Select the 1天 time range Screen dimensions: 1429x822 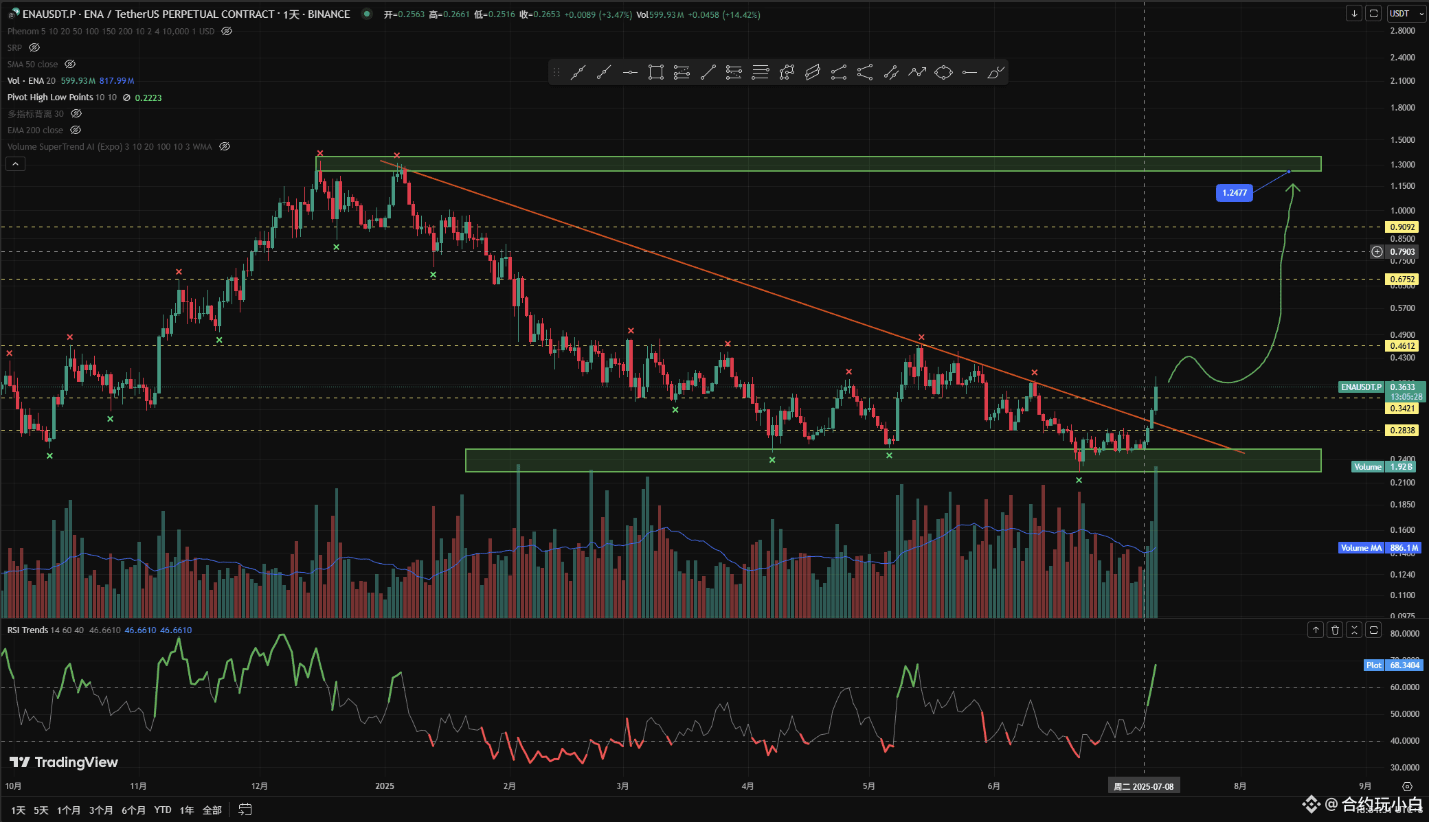click(19, 810)
